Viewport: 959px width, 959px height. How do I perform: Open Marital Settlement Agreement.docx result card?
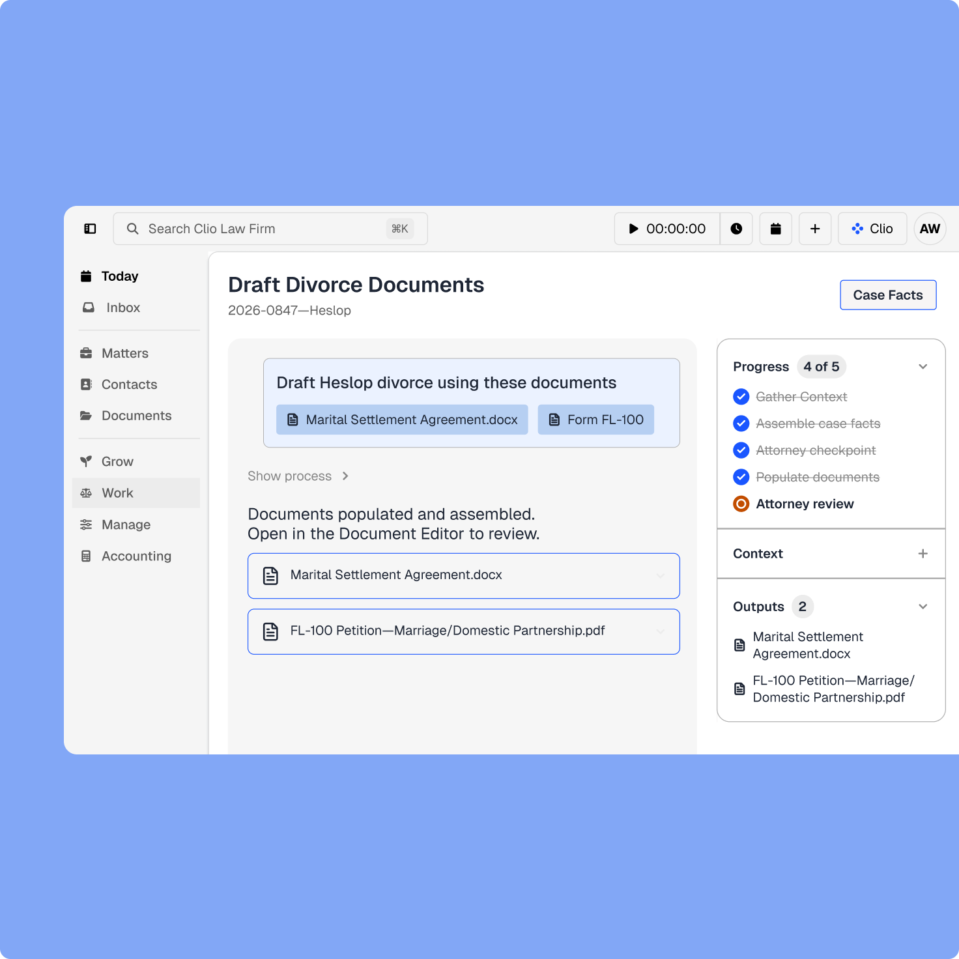[464, 576]
